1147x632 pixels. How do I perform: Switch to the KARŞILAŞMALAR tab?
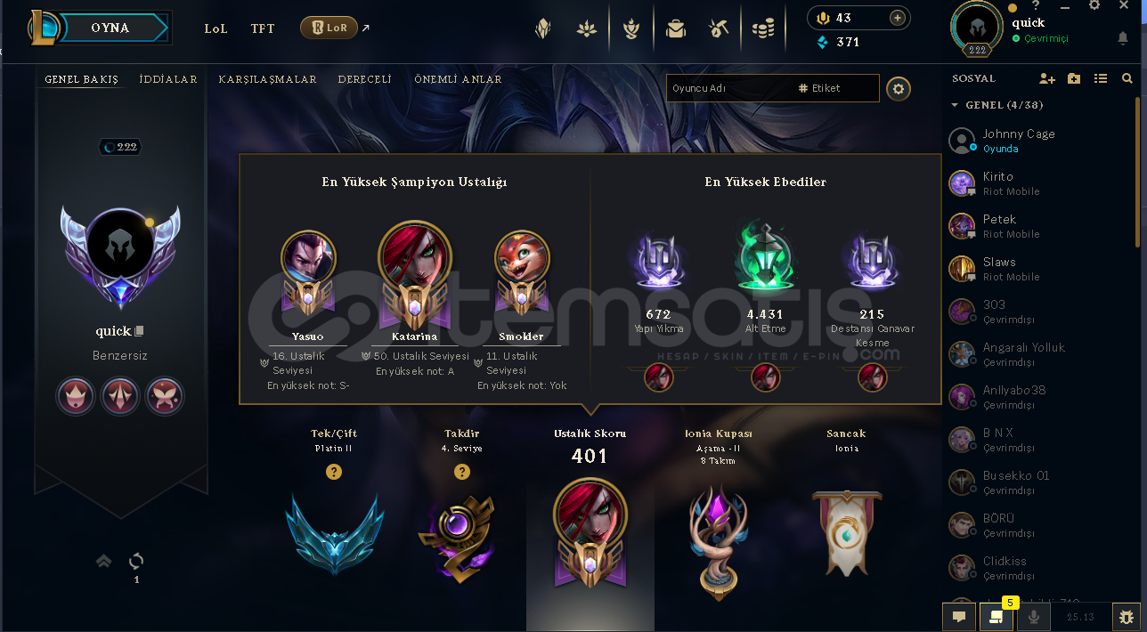[x=267, y=79]
